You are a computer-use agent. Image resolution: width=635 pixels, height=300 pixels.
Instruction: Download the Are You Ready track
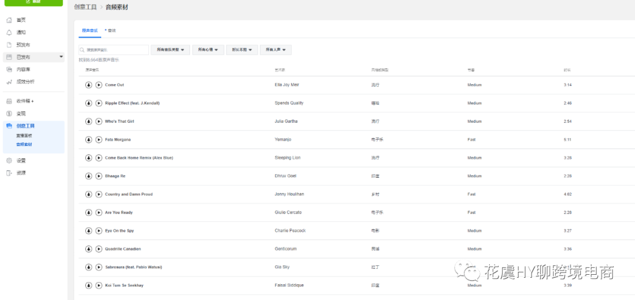pos(89,213)
